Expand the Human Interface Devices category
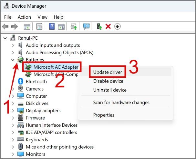This screenshot has height=159, width=196. [13, 125]
